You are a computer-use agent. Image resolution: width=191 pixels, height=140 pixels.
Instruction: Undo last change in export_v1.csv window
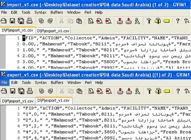tap(41, 91)
